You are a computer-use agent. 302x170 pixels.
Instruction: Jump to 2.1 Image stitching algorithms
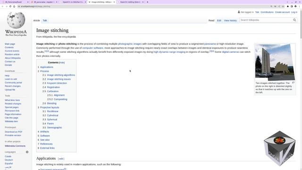59,75
